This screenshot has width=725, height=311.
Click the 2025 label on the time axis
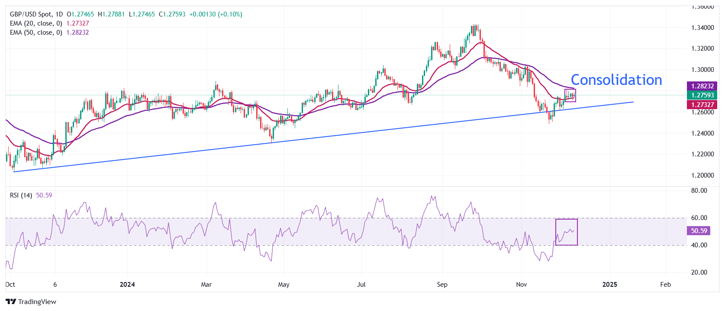click(x=610, y=285)
